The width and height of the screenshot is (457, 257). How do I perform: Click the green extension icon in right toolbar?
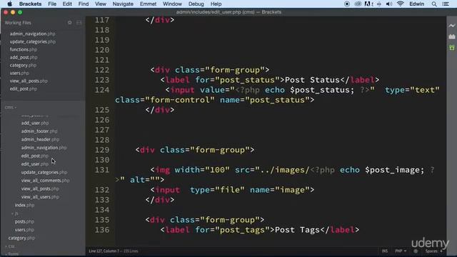point(452,48)
